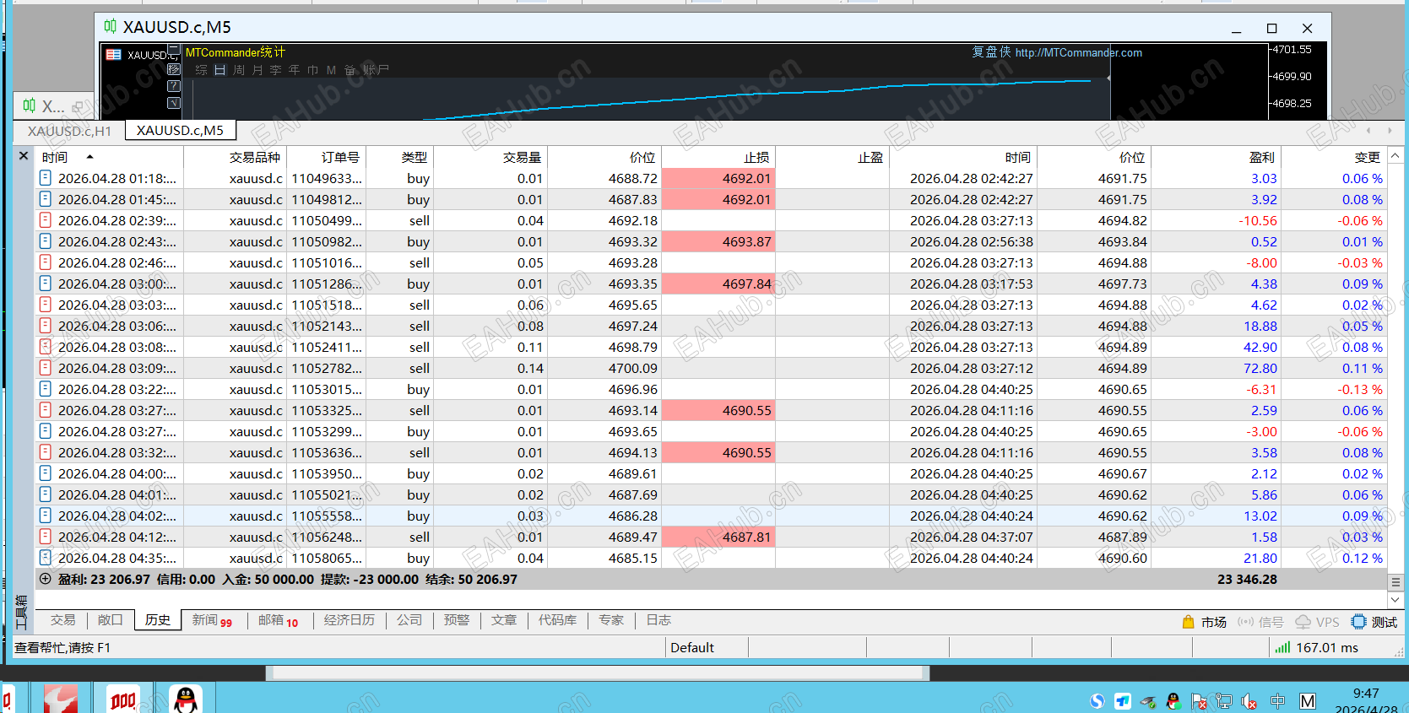Open the 交易 Trade tab
The image size is (1409, 713).
[x=63, y=620]
